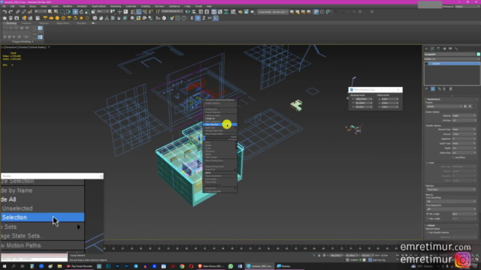Click the Mirror tool icon

coord(187,12)
